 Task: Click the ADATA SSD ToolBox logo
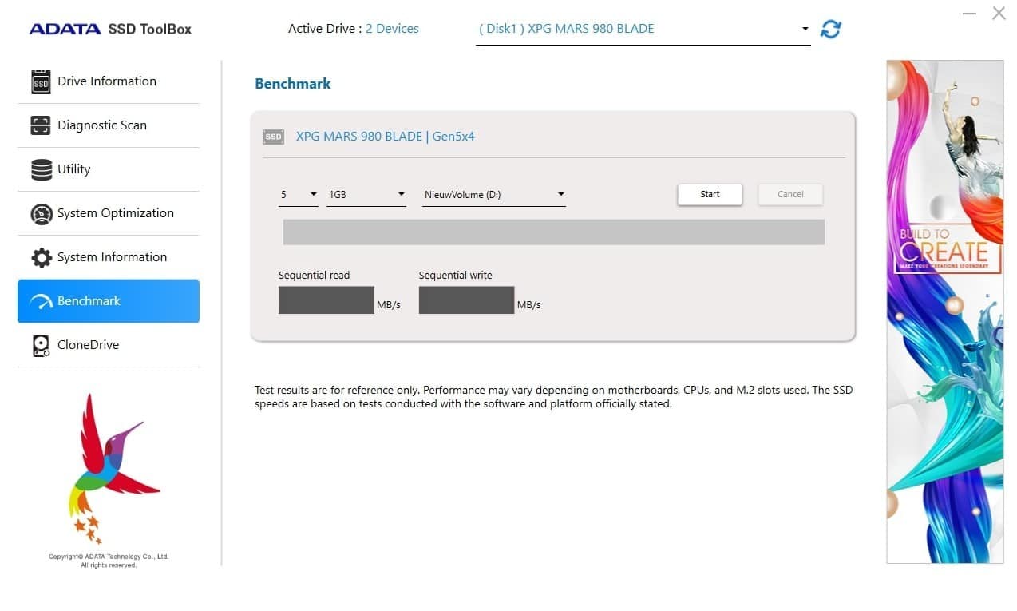point(110,29)
